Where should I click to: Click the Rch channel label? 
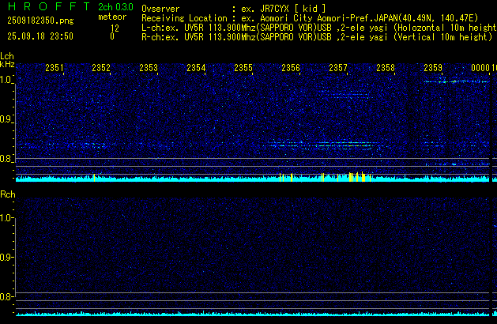coord(7,194)
